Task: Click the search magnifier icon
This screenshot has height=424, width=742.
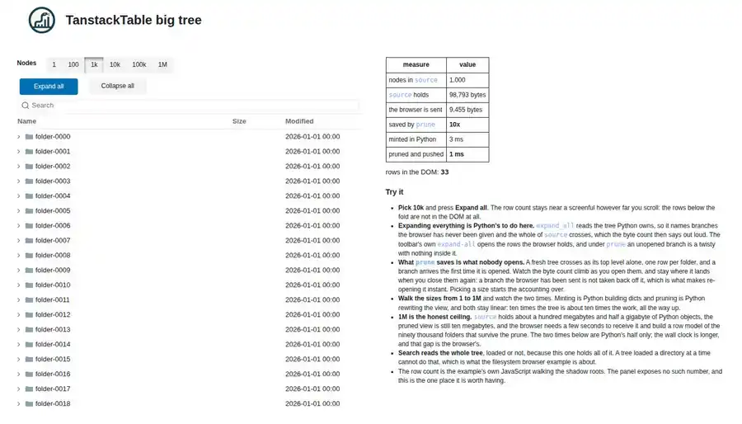Action: tap(26, 106)
